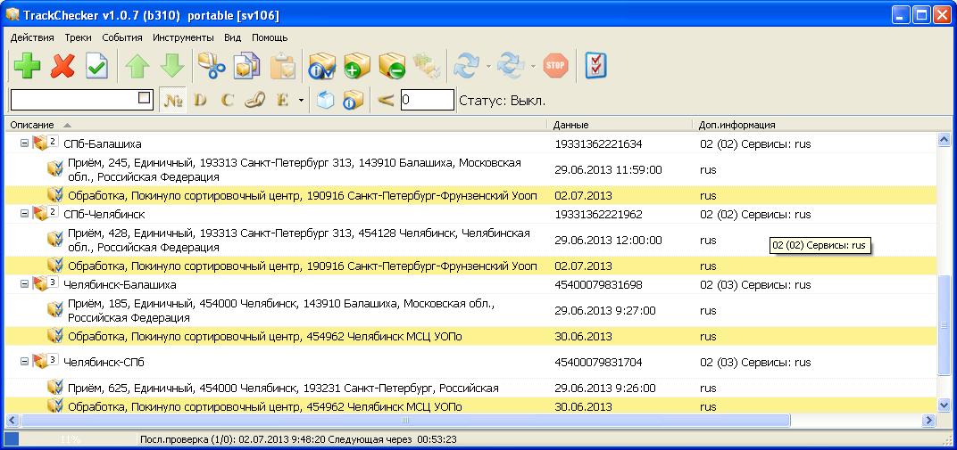Open the Треки menu
Image resolution: width=957 pixels, height=450 pixels.
point(78,37)
